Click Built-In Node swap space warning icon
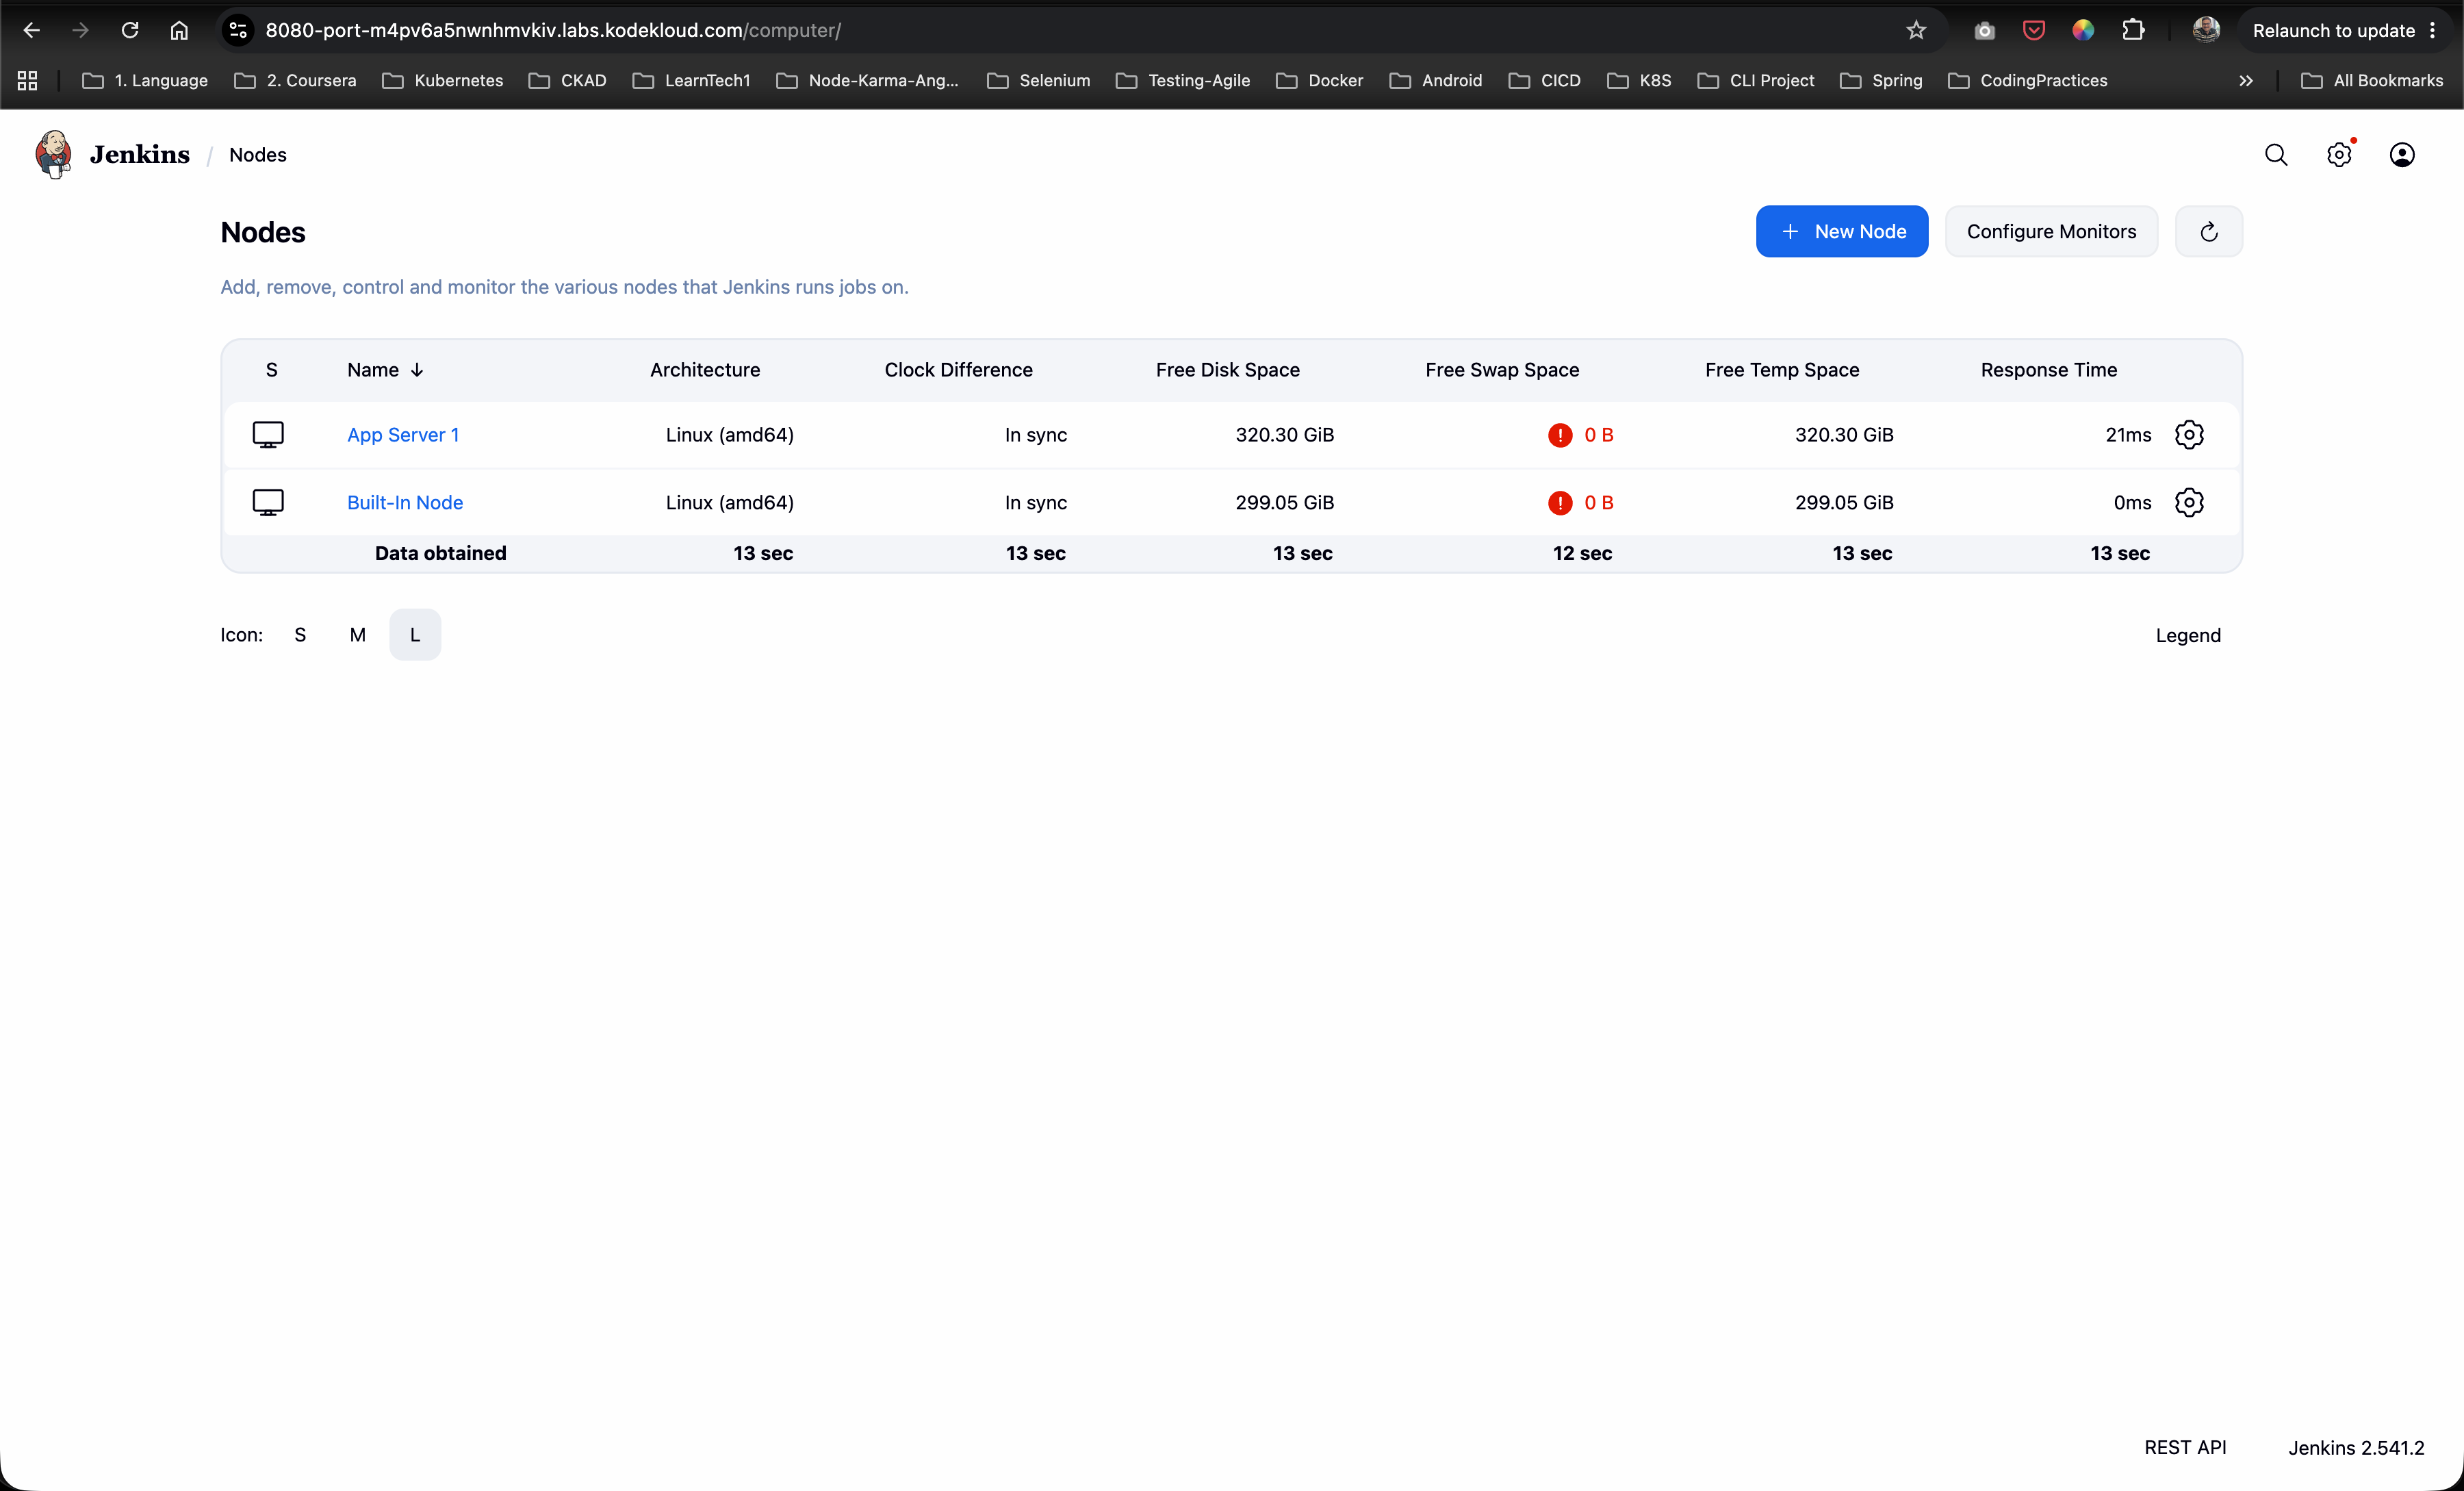 1559,503
